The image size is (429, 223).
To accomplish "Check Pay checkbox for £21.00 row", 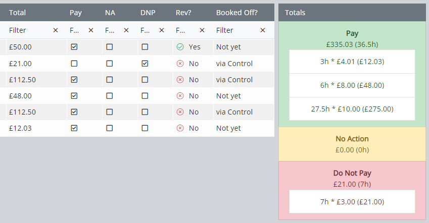I will (x=74, y=64).
